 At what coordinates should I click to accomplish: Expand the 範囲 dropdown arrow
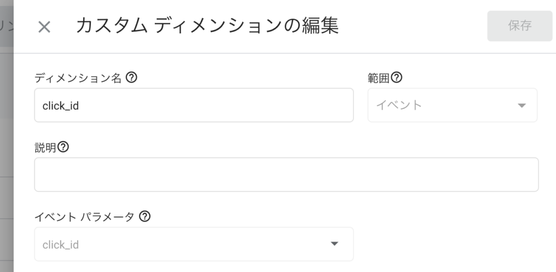click(x=522, y=105)
